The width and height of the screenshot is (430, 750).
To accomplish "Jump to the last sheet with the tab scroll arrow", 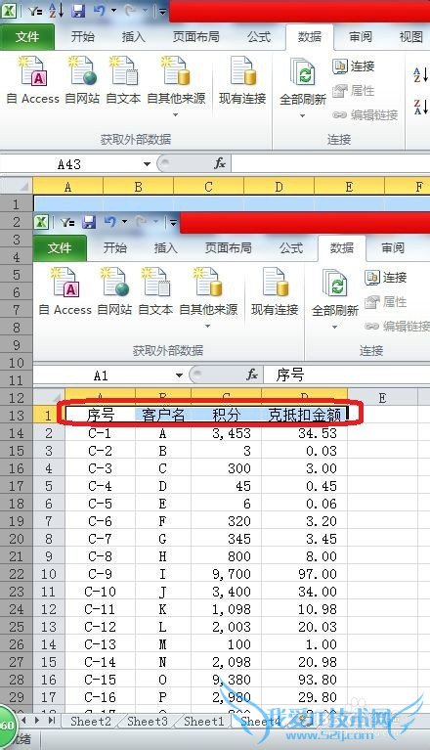I will [52, 720].
